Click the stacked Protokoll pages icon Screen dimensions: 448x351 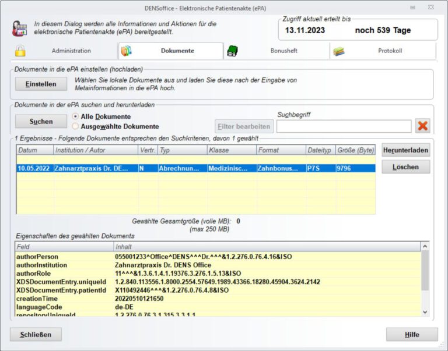tap(339, 51)
